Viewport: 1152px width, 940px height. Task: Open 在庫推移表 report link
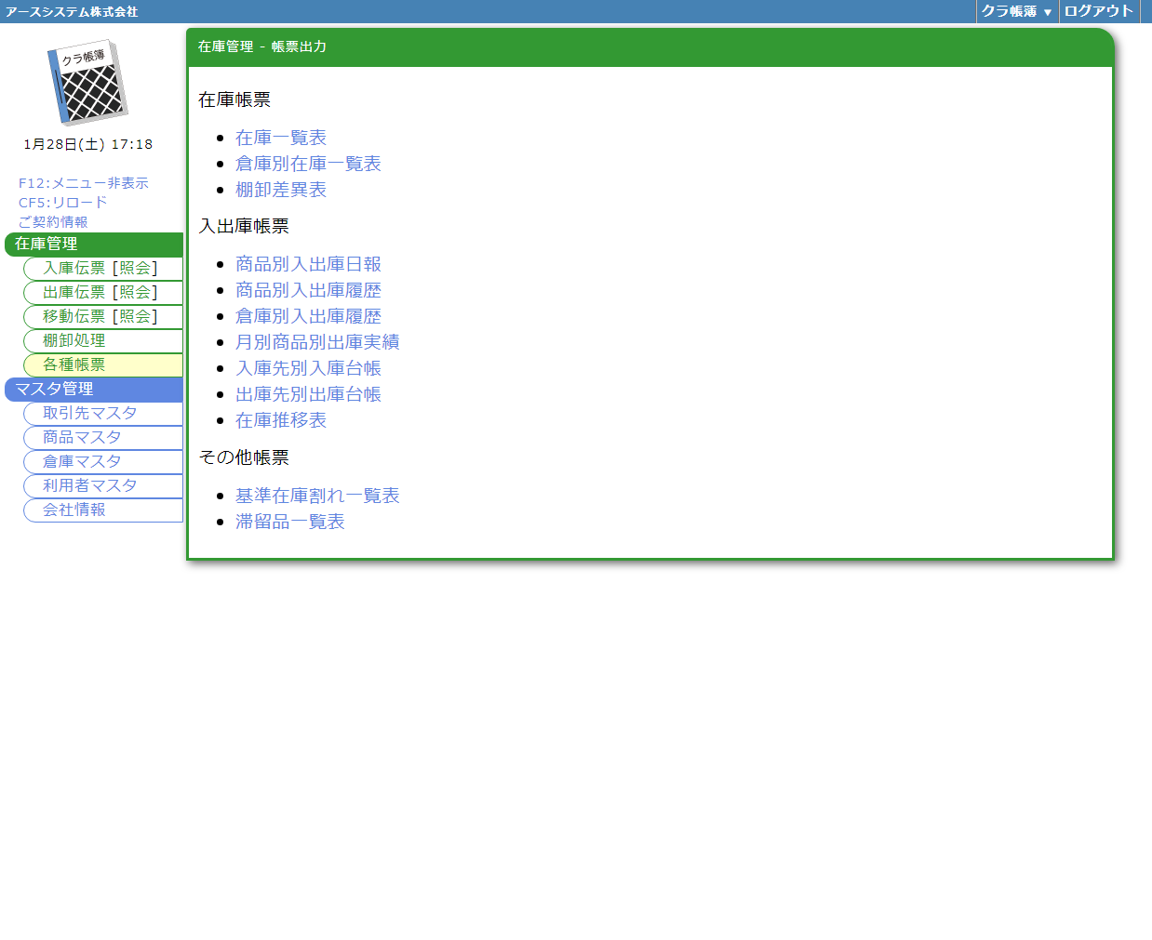(x=281, y=420)
